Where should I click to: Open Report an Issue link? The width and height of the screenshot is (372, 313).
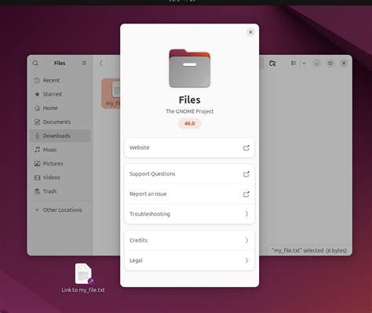pyautogui.click(x=189, y=194)
